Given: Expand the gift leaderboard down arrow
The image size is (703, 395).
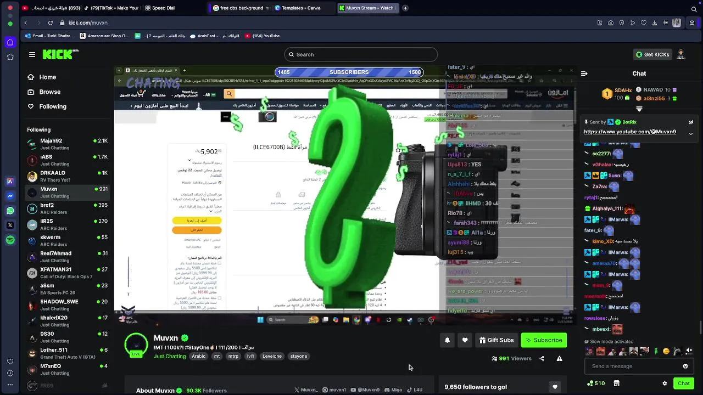Looking at the screenshot, I should click(639, 109).
